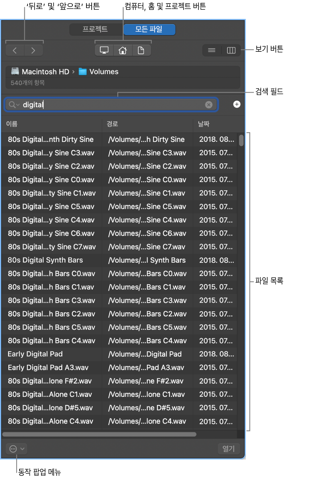The height and width of the screenshot is (480, 312).
Task: Click the vertical scrollbar thumb
Action: [x=241, y=140]
